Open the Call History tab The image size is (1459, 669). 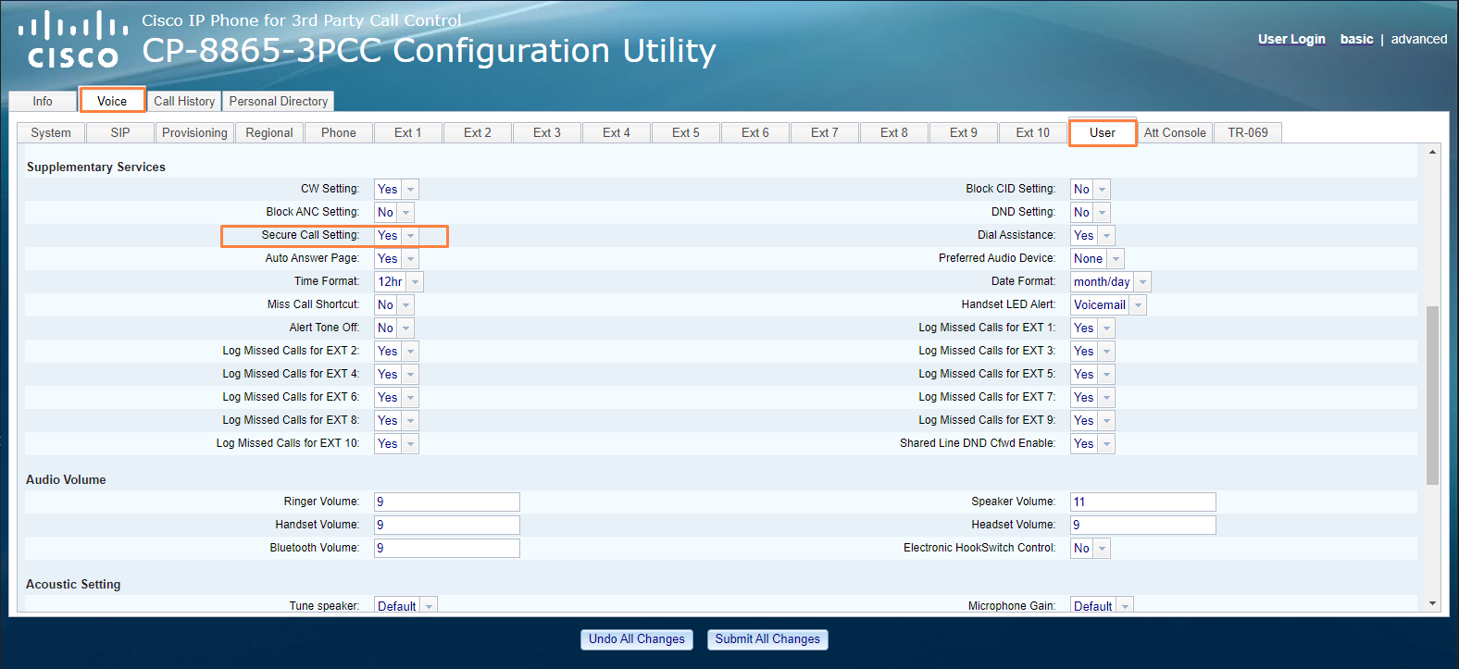coord(184,101)
